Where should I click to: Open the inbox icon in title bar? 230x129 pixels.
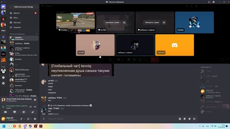coord(209,2)
